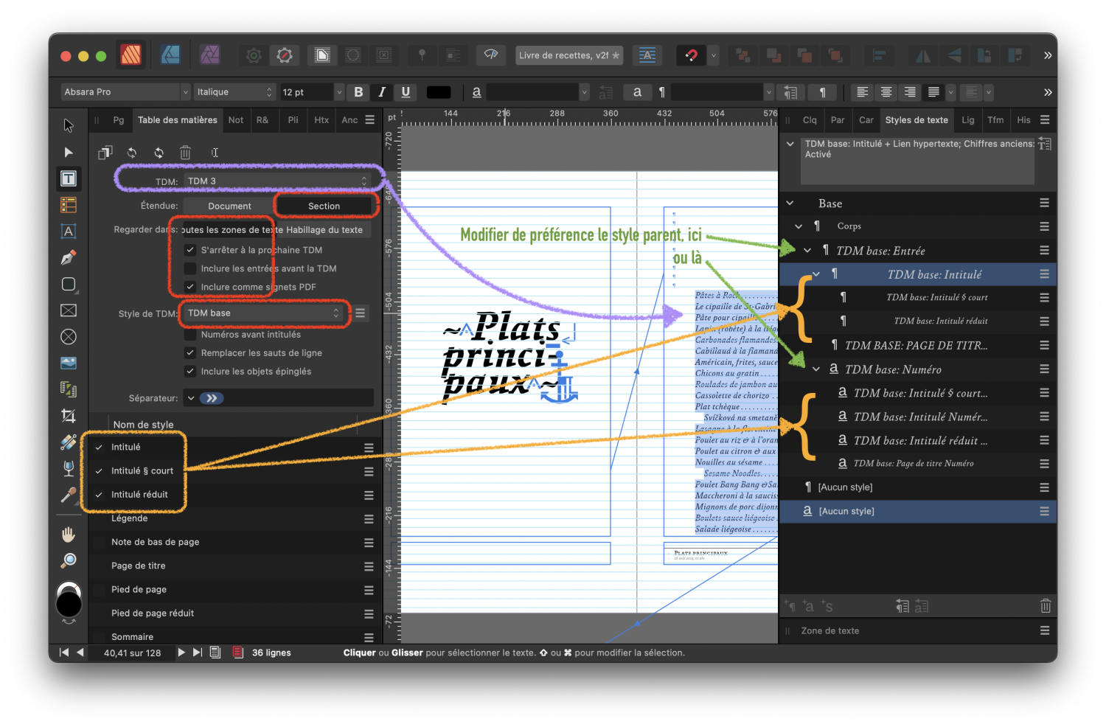Open the TDM 3 dropdown
Viewport: 1106px width, 727px height.
pyautogui.click(x=276, y=181)
